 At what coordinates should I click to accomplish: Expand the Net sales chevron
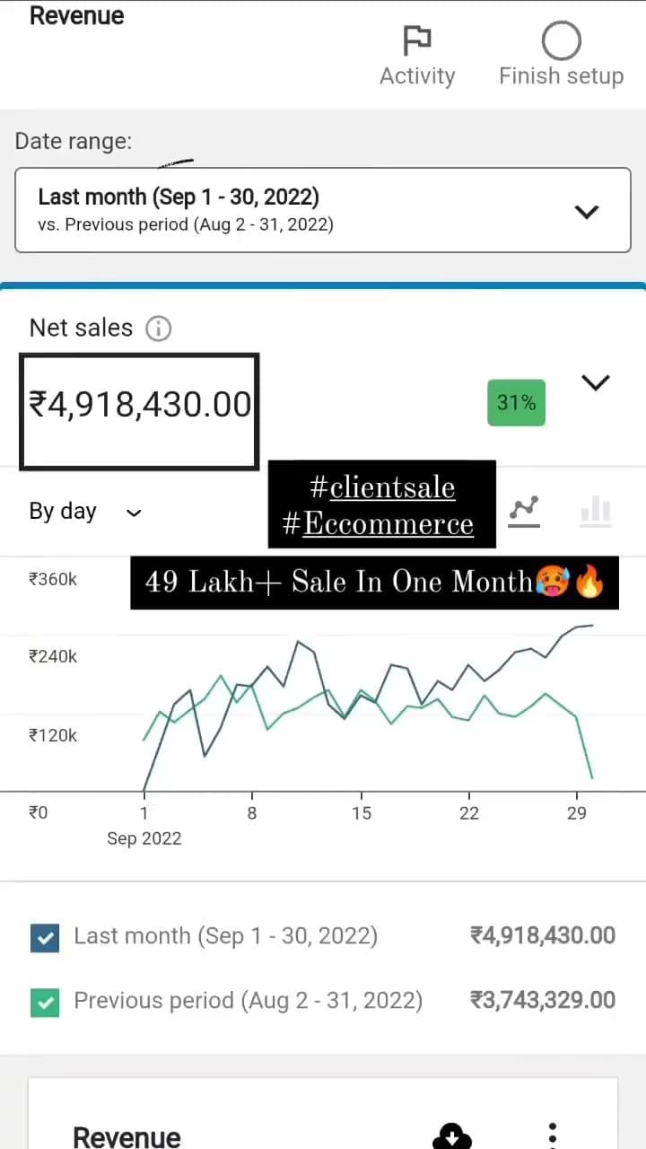coord(596,383)
